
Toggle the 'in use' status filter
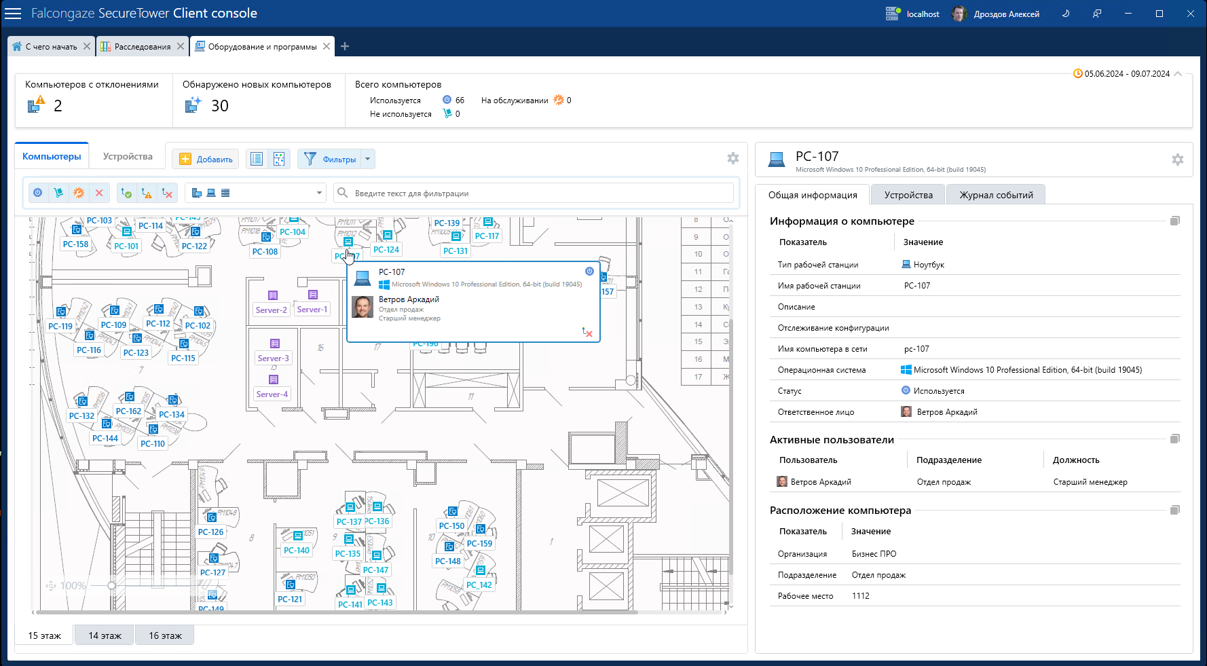point(38,193)
